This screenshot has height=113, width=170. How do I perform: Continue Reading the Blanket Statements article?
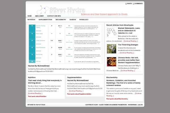click(x=131, y=41)
